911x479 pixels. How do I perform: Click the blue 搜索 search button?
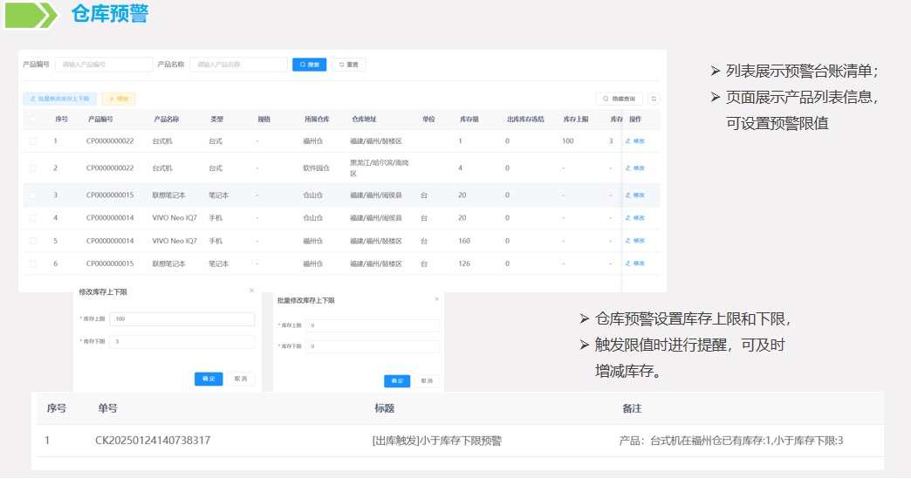[309, 65]
